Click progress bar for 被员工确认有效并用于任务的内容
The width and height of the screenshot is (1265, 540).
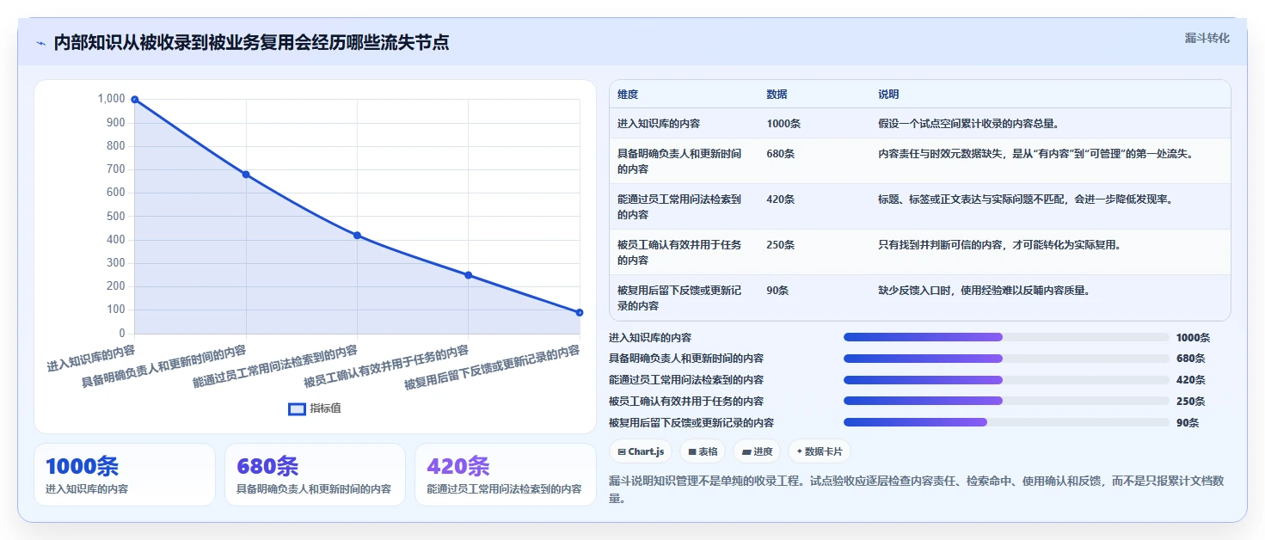[1006, 401]
